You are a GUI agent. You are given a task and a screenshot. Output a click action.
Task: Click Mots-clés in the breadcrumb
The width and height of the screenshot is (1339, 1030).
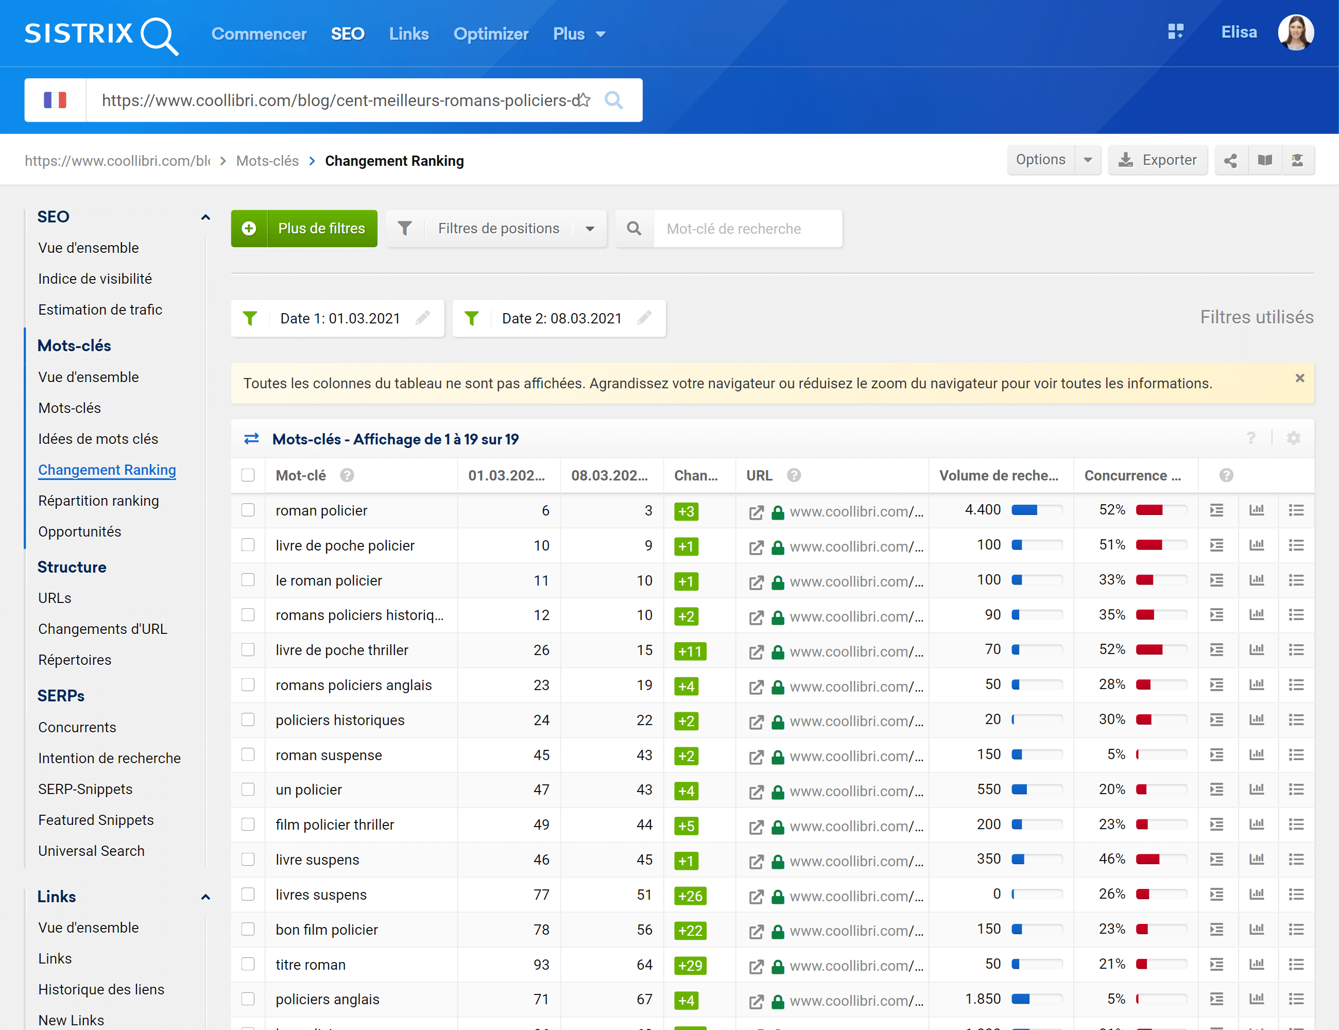[x=267, y=161]
